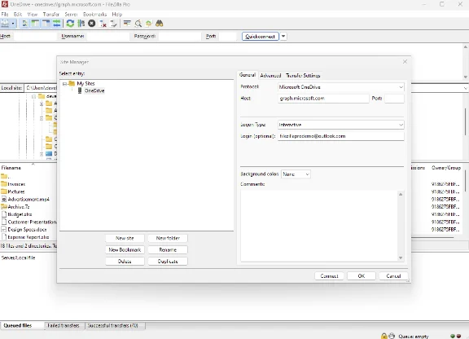Open the Logon Type combo box
This screenshot has width=469, height=339.
pyautogui.click(x=340, y=125)
